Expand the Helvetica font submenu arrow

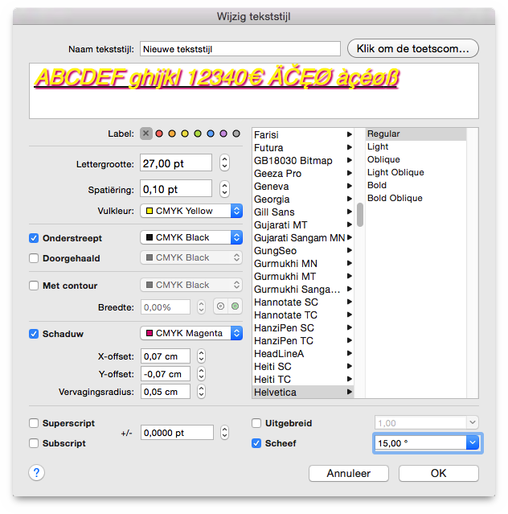tap(350, 392)
